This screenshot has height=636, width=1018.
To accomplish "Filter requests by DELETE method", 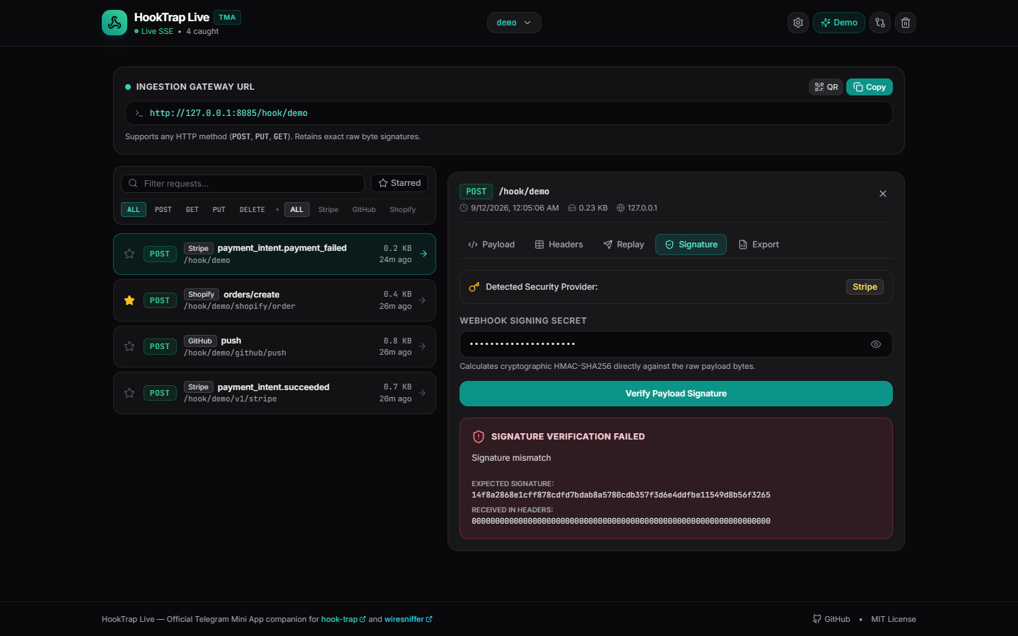I will click(x=252, y=210).
